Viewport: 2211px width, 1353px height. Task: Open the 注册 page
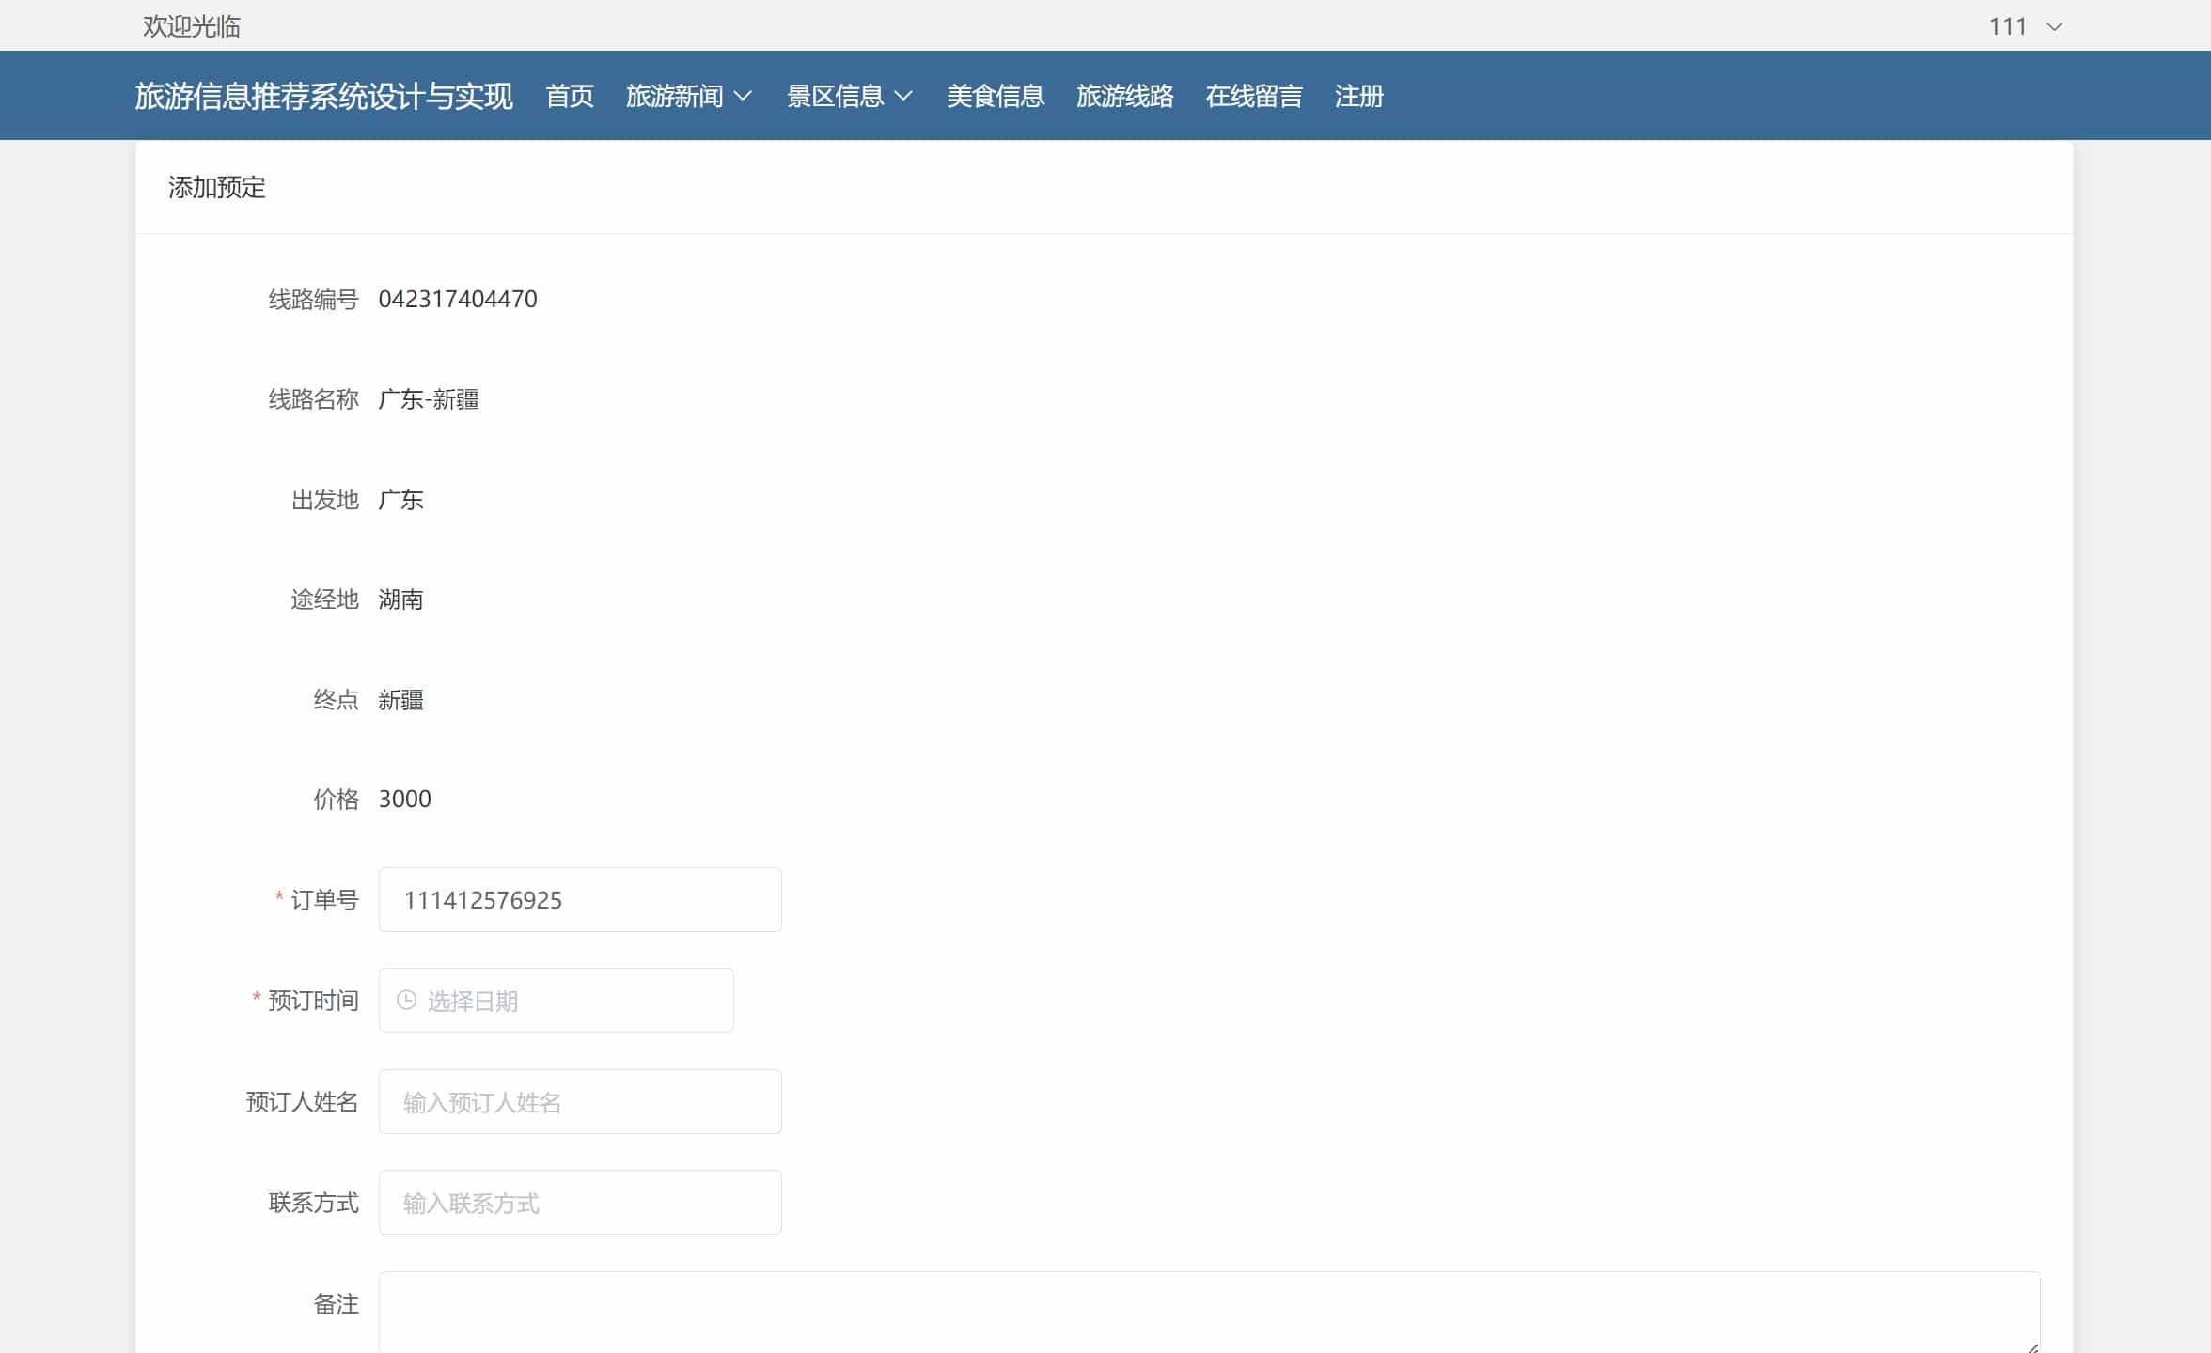[x=1358, y=96]
